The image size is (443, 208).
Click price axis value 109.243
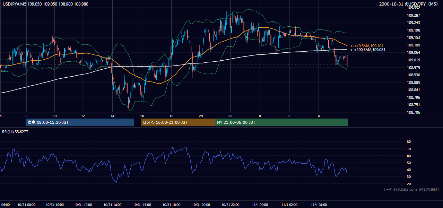[414, 23]
